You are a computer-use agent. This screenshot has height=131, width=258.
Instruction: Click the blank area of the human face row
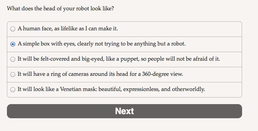coord(179,29)
